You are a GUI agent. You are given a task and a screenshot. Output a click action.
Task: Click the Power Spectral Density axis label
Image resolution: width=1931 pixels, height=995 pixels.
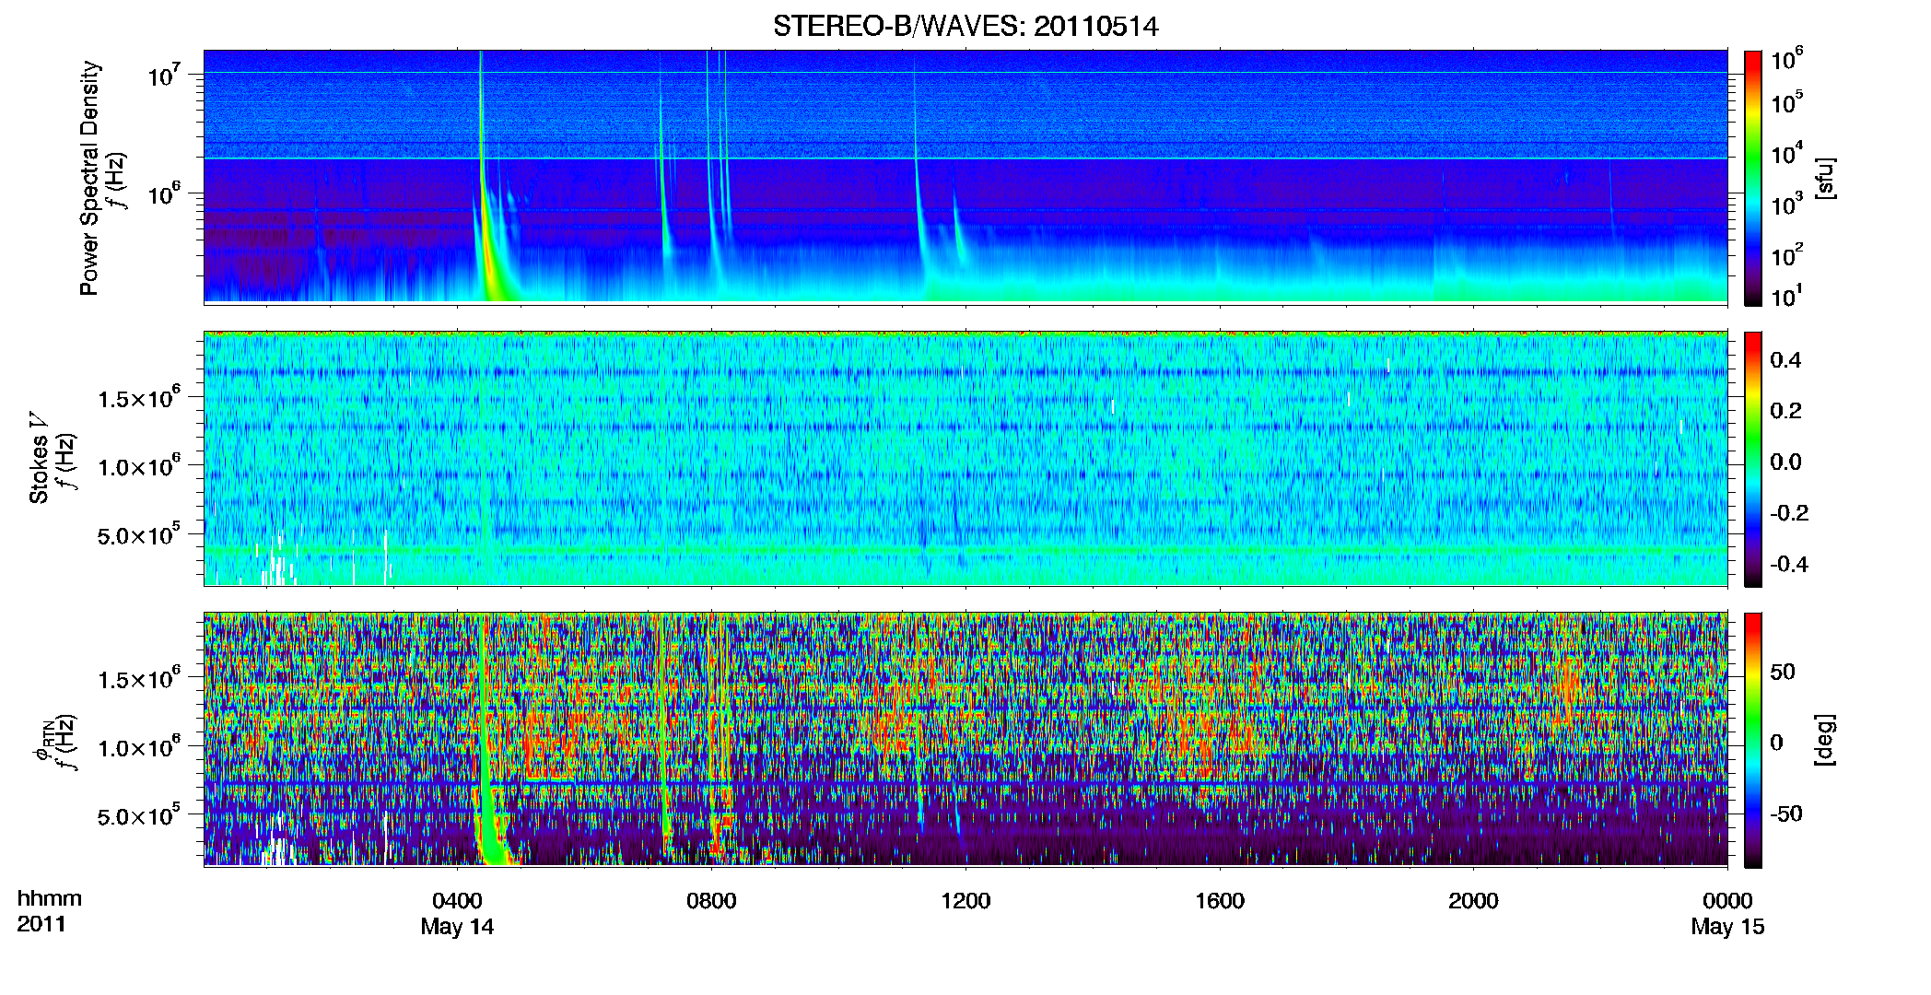pyautogui.click(x=89, y=178)
